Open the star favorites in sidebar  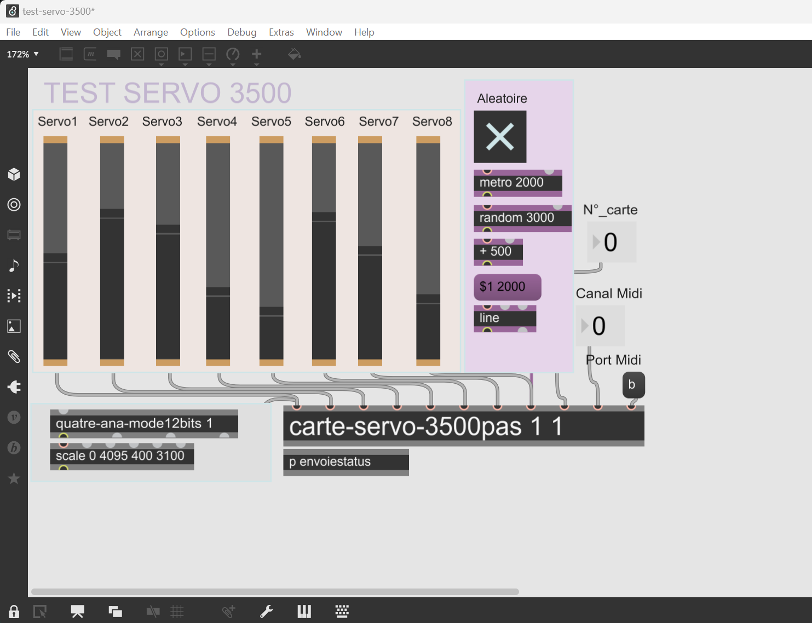tap(14, 478)
